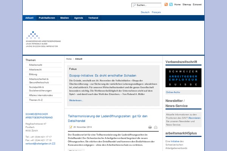
Task: Switch language to Français
Action: click(156, 12)
